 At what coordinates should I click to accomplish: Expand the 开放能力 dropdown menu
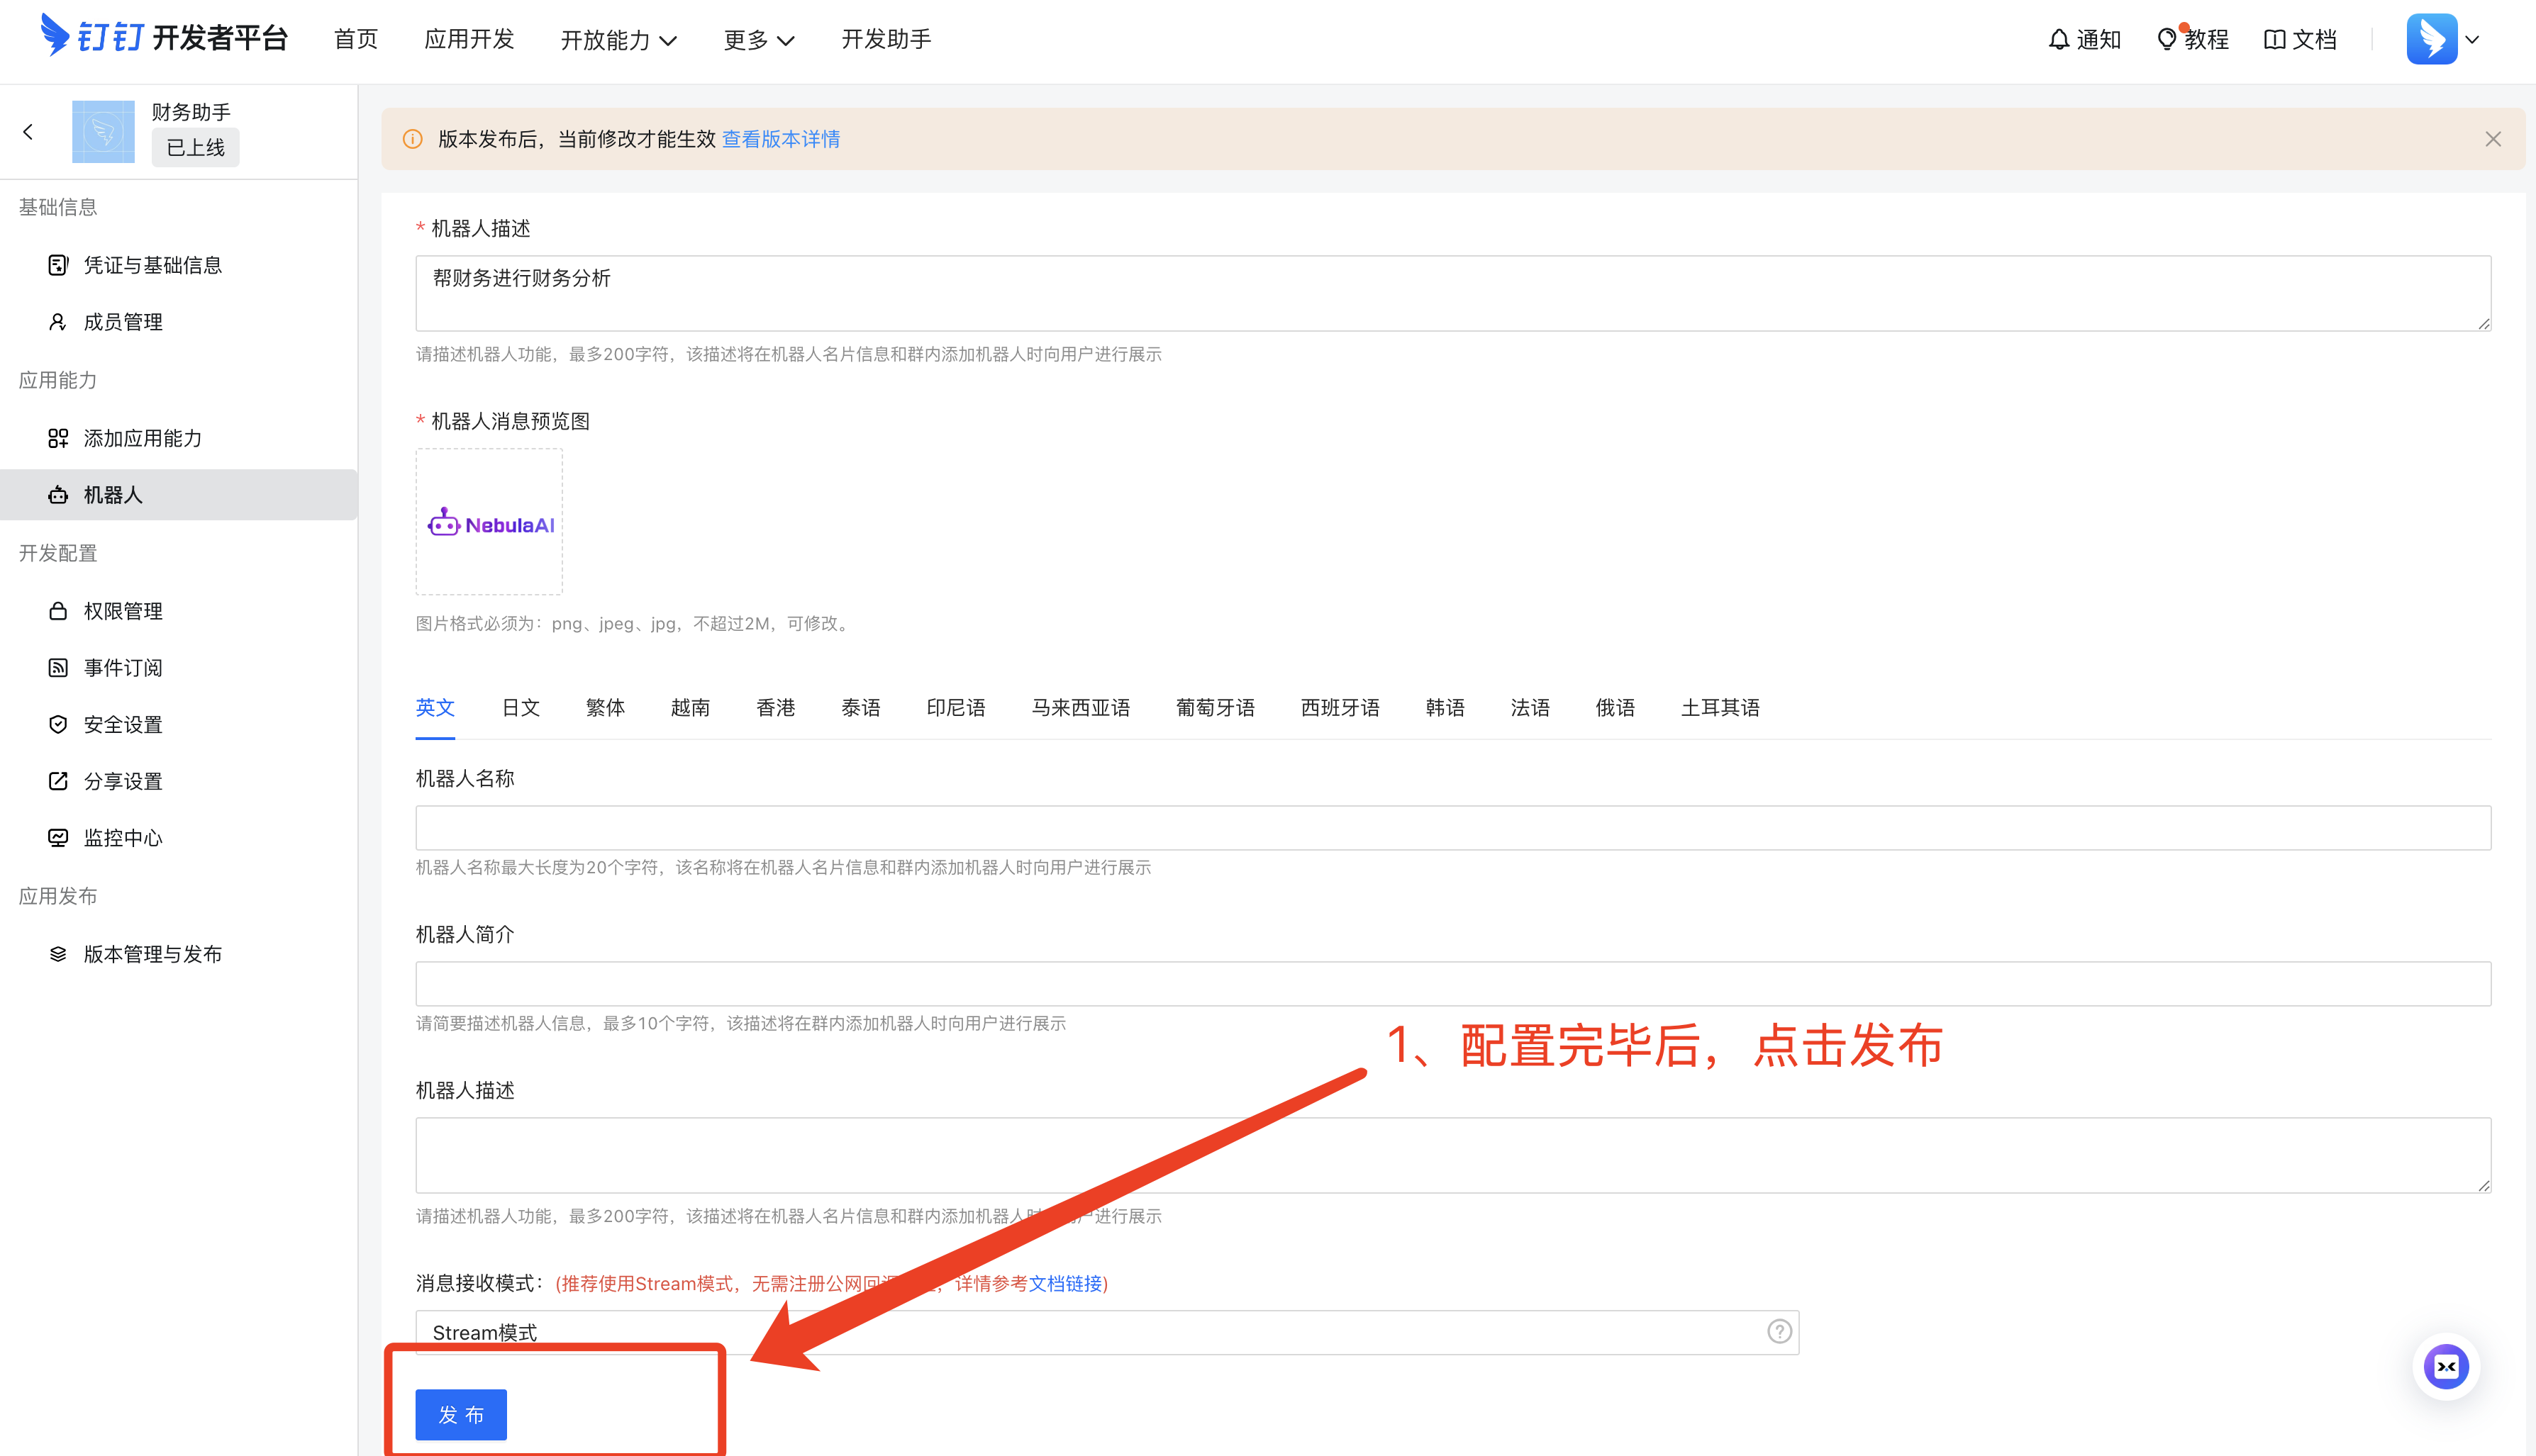pos(618,40)
